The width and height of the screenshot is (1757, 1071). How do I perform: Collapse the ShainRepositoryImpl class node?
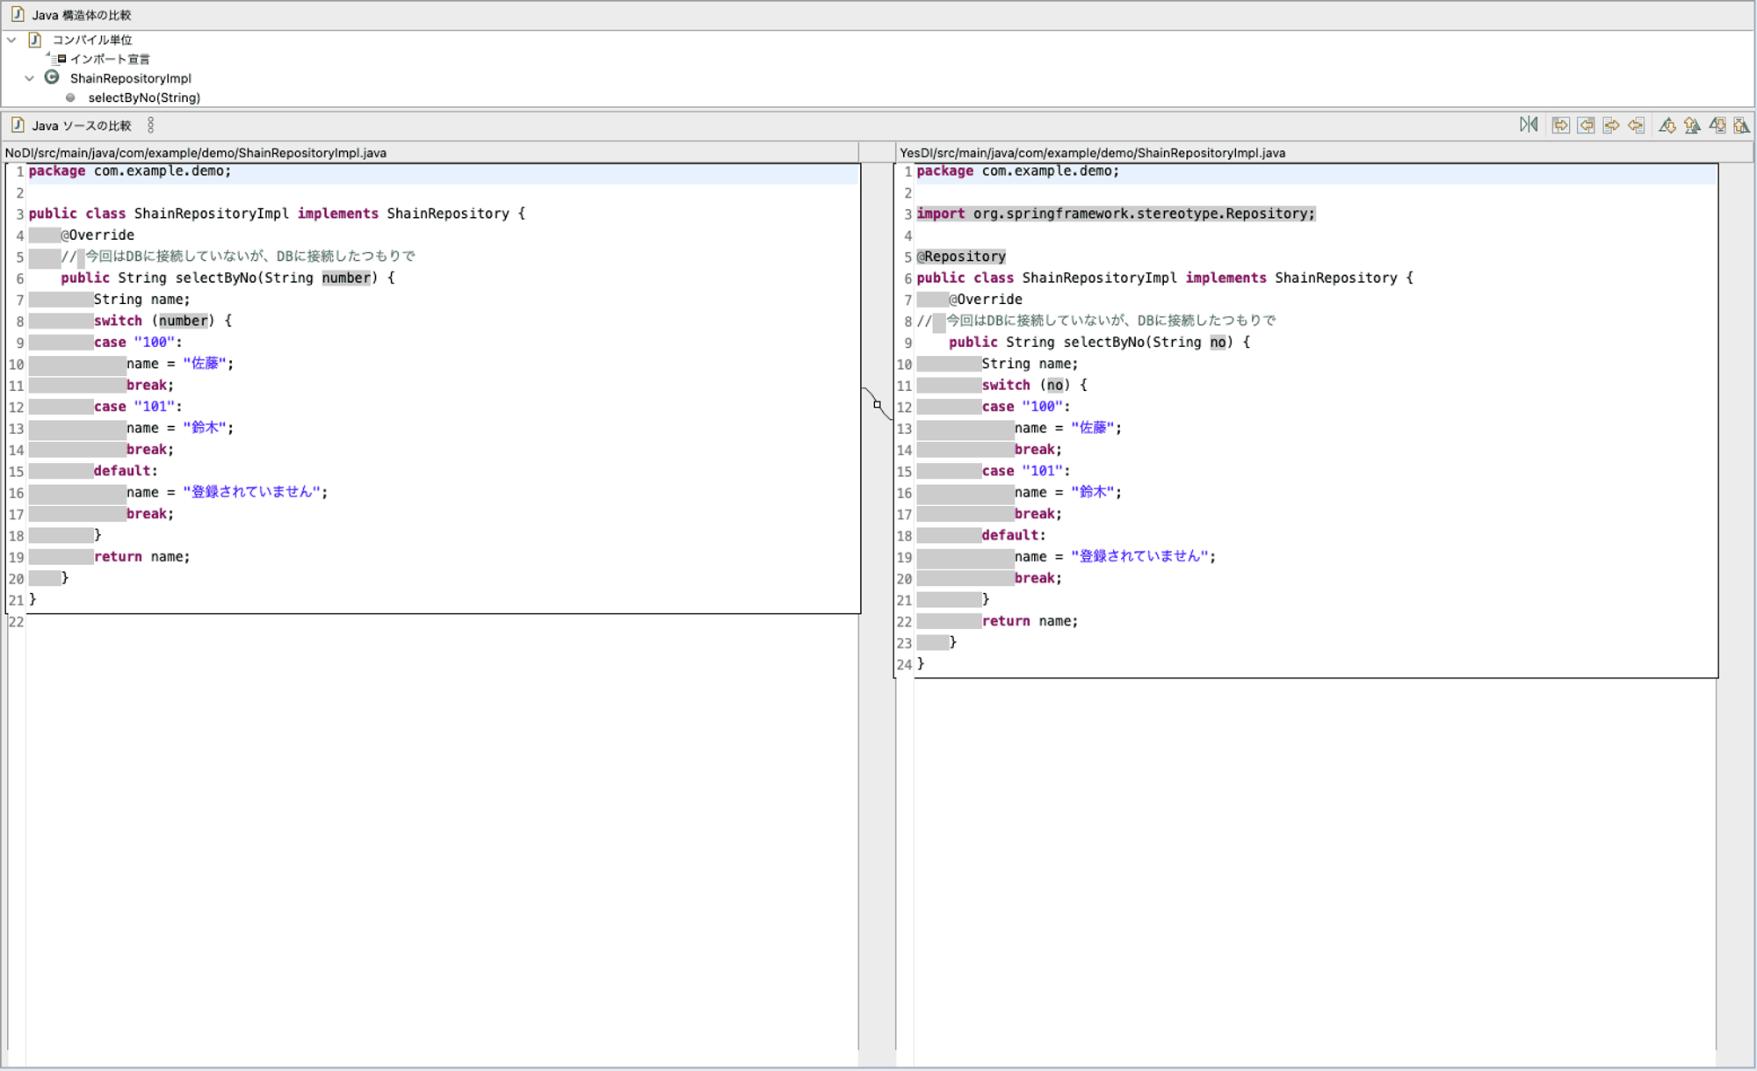coord(29,78)
